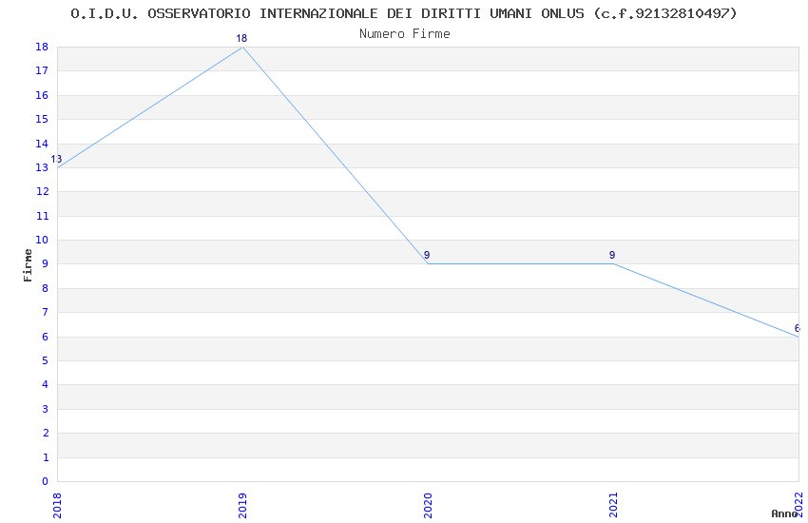
Task: Click the 2020 x-axis year label
Action: pos(428,506)
